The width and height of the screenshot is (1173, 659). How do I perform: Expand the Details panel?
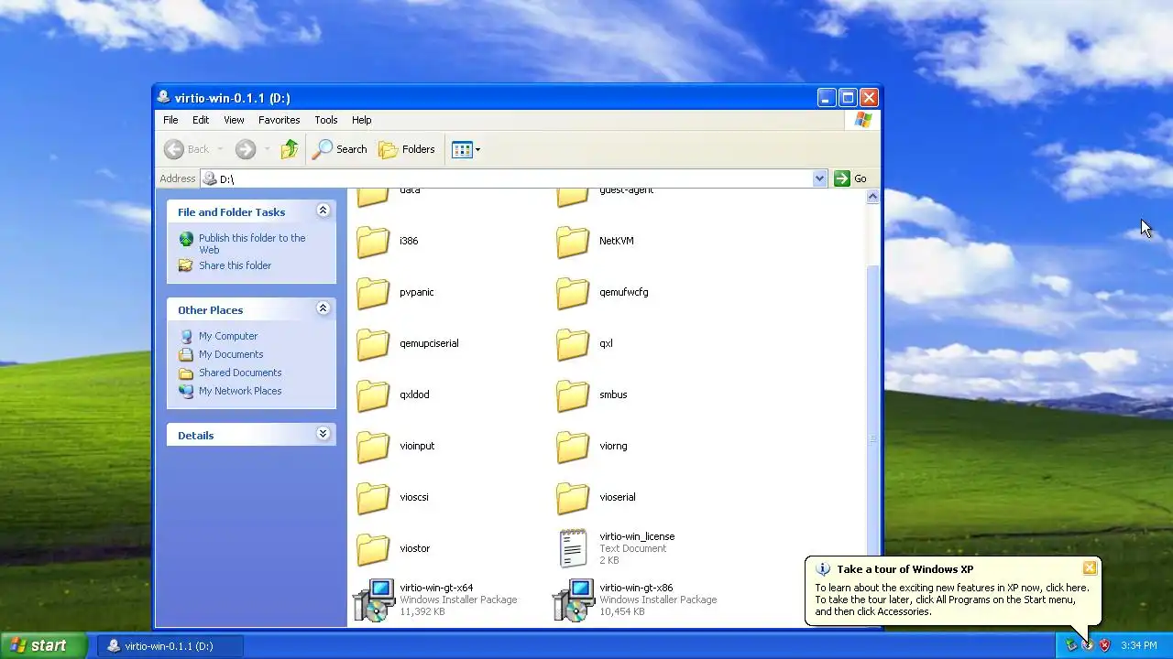coord(323,434)
